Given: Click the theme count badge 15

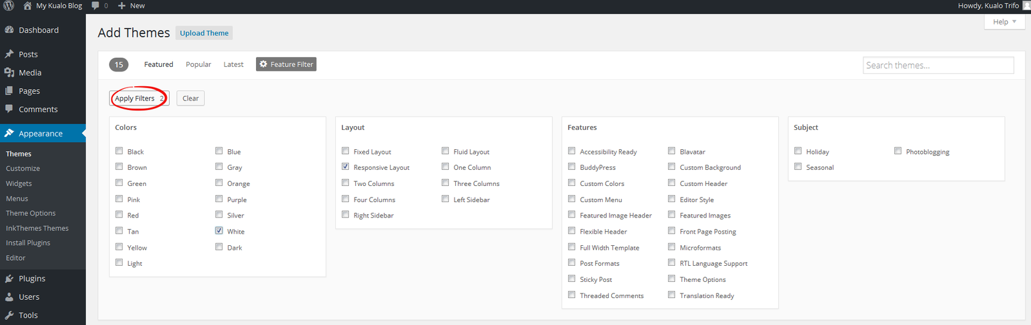Looking at the screenshot, I should 119,64.
